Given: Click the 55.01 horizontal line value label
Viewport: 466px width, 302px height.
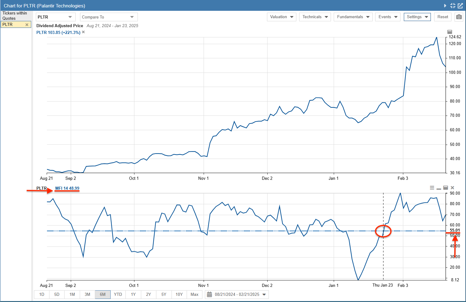Looking at the screenshot, I should click(455, 230).
